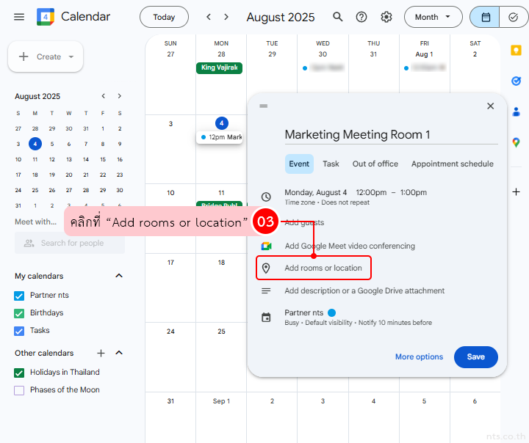Open King Vajiralongkorn holiday event chip

point(219,67)
